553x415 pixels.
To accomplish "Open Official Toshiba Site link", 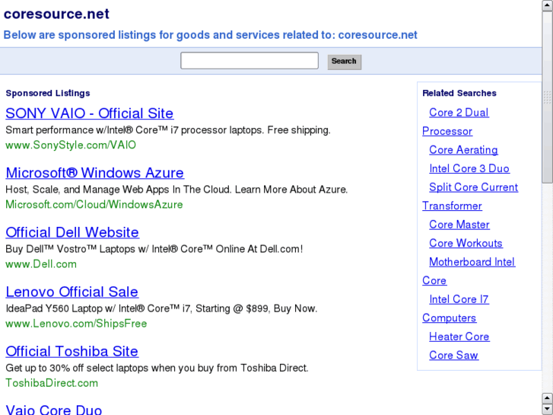I will [72, 352].
